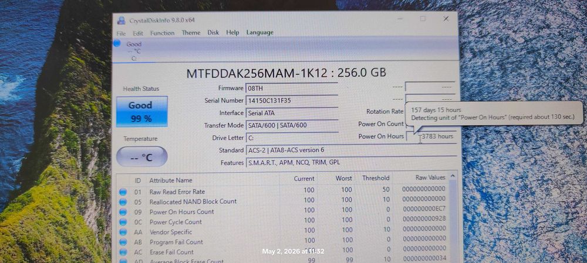Open the Theme menu
This screenshot has width=587, height=263.
coord(191,32)
